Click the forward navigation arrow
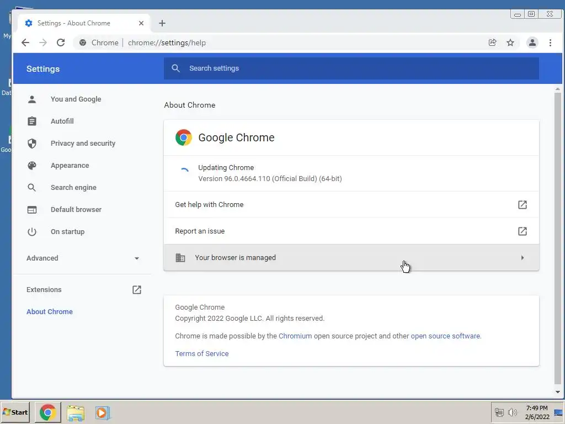 pyautogui.click(x=43, y=43)
